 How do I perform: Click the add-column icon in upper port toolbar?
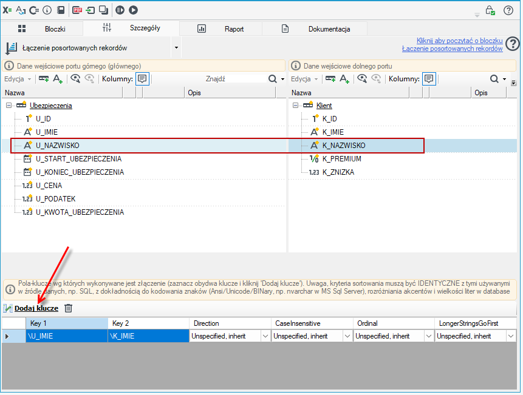(x=44, y=79)
